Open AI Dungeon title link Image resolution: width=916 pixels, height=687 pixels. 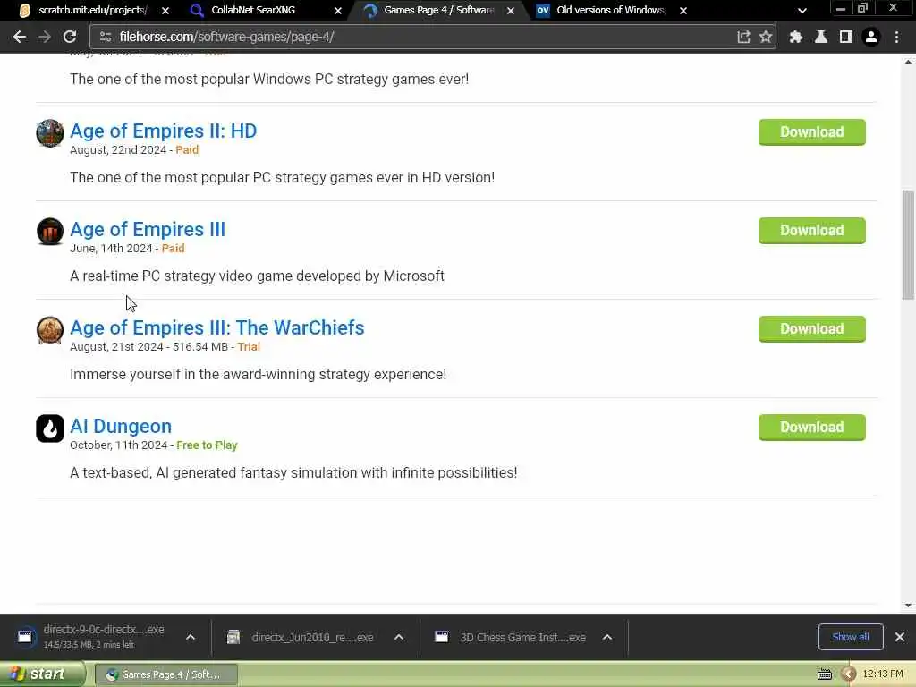click(121, 427)
